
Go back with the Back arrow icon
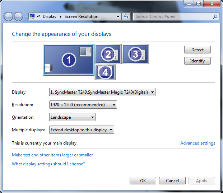coord(8,17)
